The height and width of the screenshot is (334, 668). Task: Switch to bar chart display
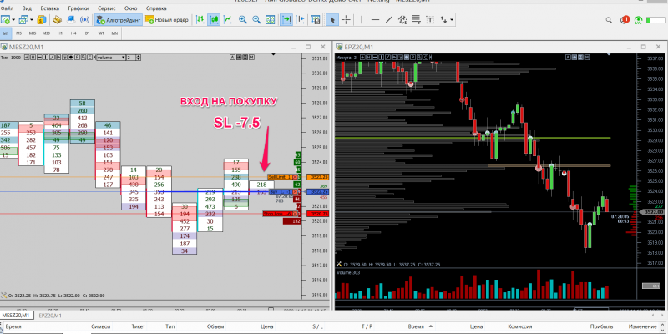pyautogui.click(x=200, y=19)
